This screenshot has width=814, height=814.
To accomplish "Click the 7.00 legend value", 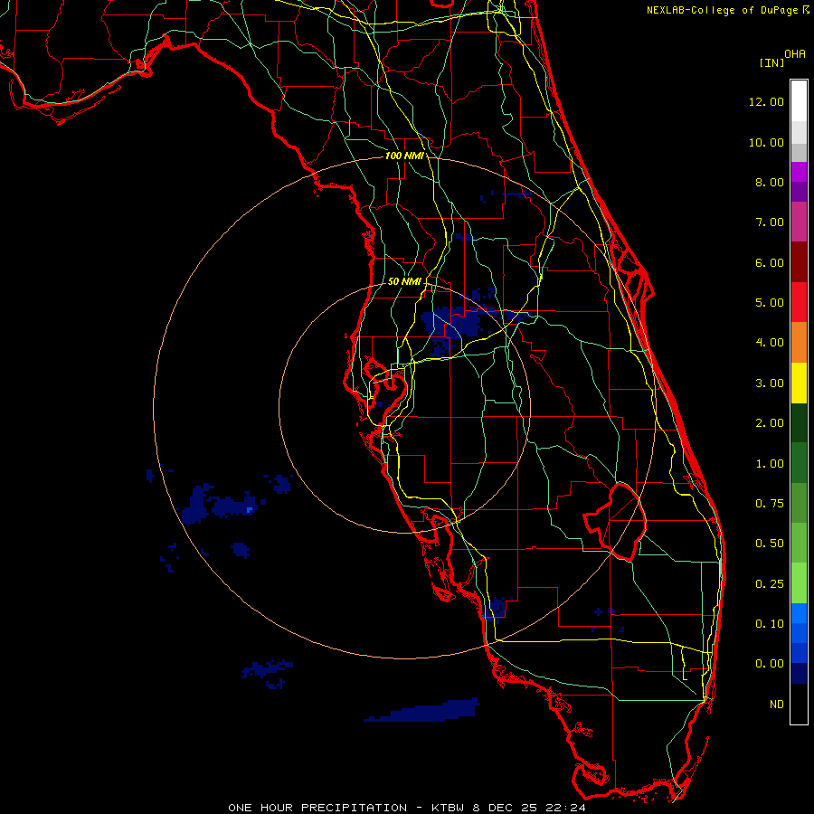I will tap(770, 222).
